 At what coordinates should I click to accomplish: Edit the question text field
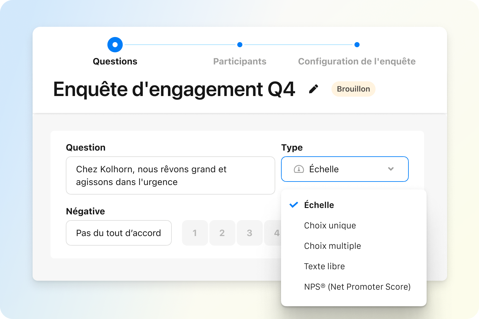(x=171, y=175)
